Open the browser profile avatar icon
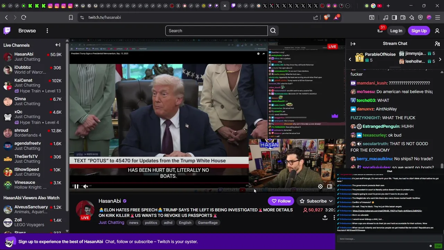The width and height of the screenshot is (444, 250). point(429,17)
